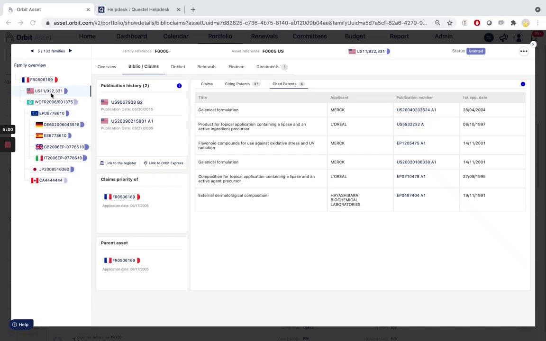This screenshot has height=341, width=546.
Task: Click publication EP1205475 A1
Action: pos(411,144)
